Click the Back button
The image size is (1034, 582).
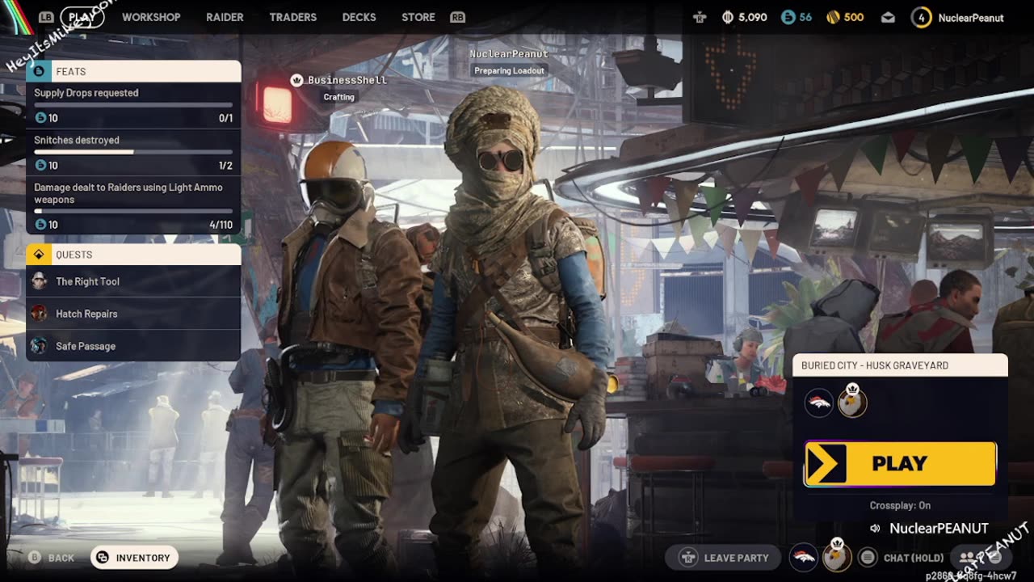click(x=51, y=558)
